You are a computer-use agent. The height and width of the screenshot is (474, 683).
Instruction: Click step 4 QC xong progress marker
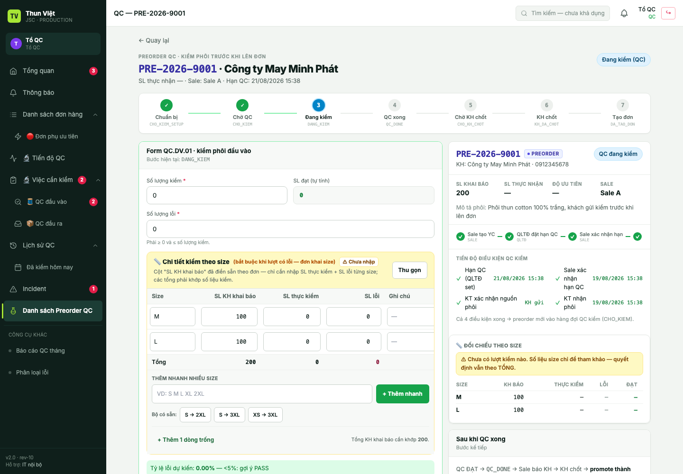click(x=395, y=105)
